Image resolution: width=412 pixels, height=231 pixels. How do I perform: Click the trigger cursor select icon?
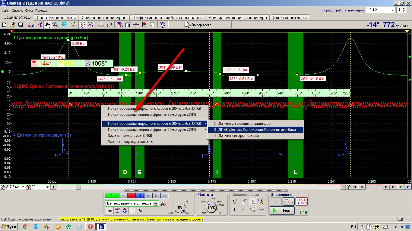(x=261, y=202)
